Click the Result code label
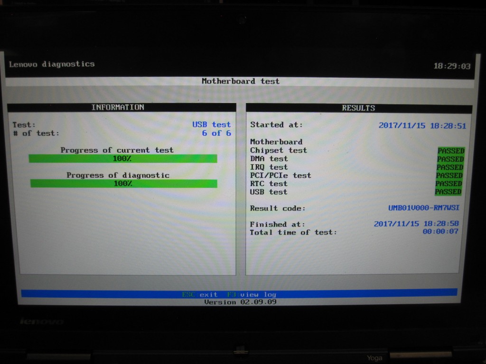Screen dimensions: 486x364 tap(278, 209)
